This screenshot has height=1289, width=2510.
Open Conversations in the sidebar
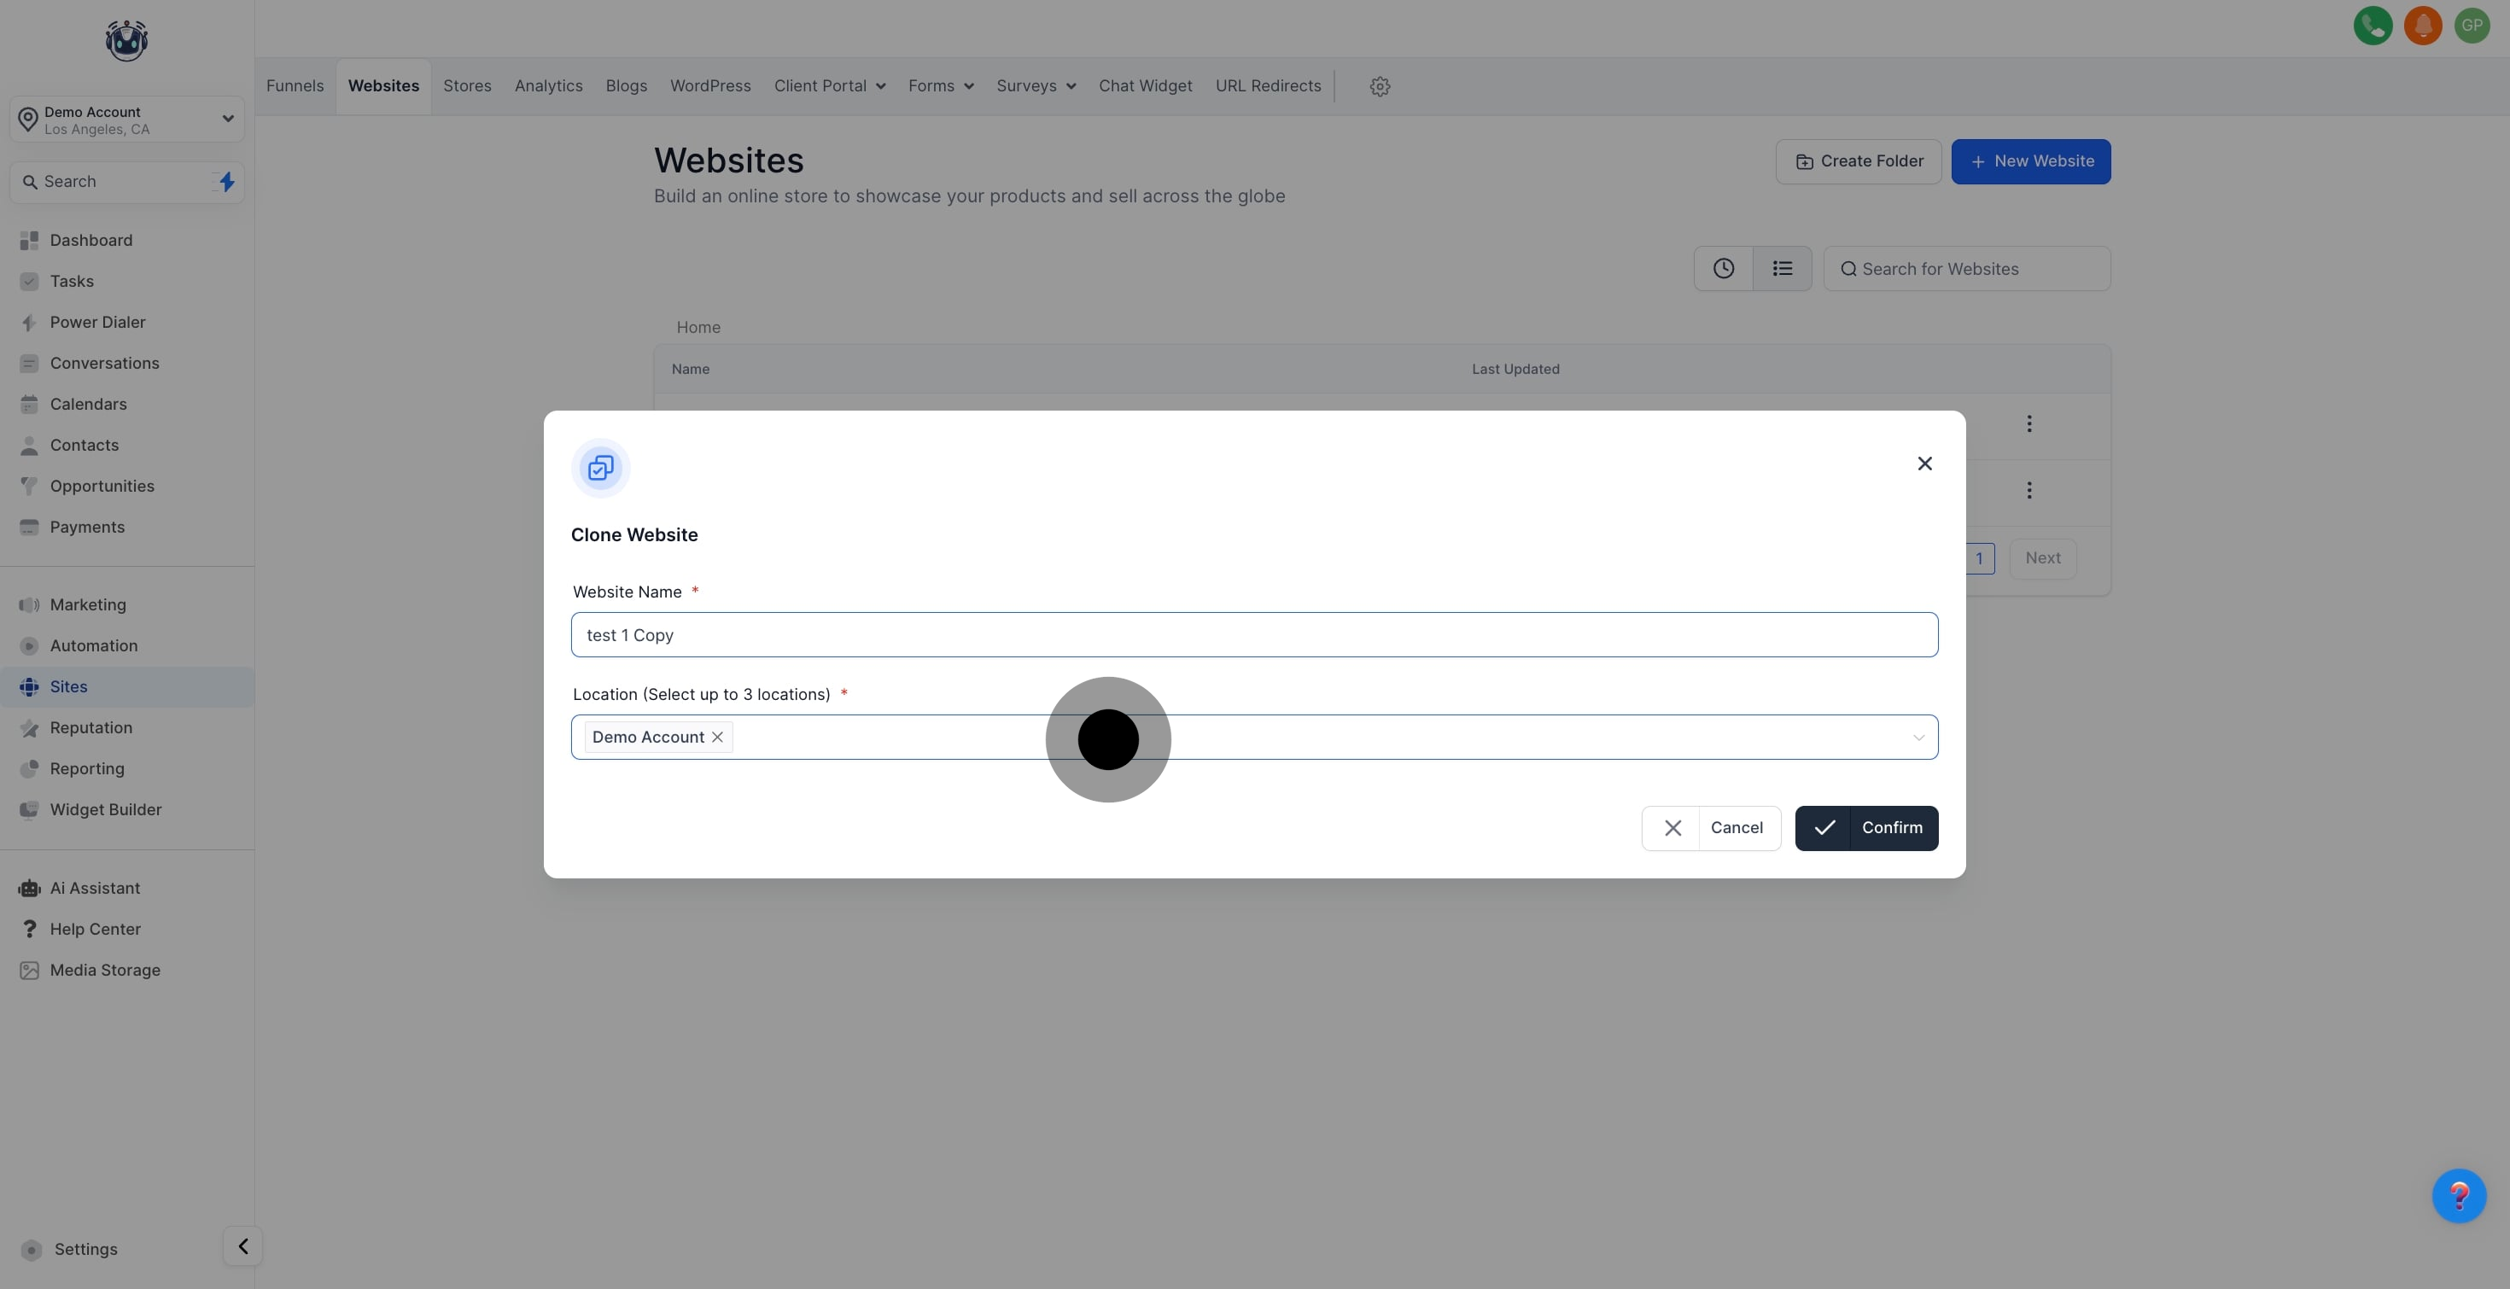103,363
